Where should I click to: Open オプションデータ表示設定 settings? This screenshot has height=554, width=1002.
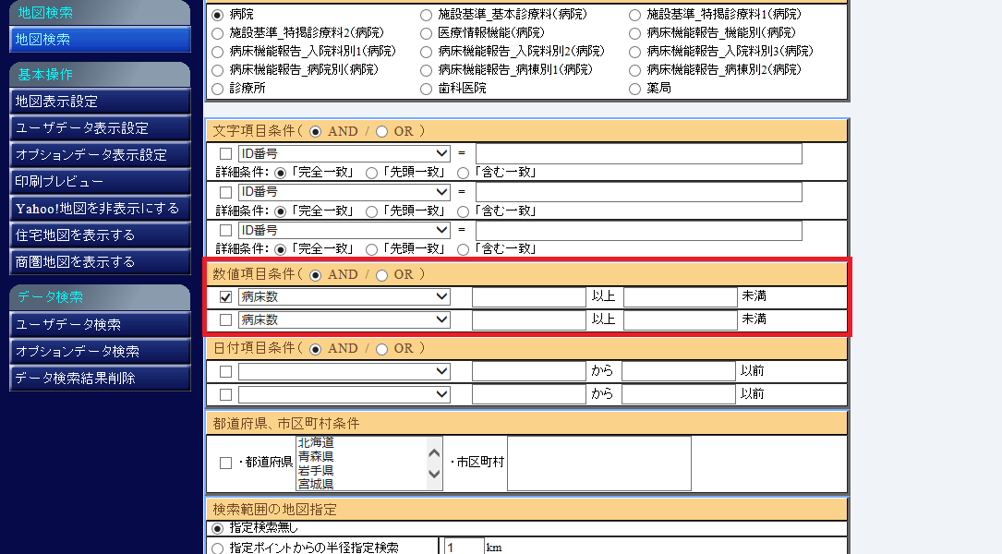(100, 154)
